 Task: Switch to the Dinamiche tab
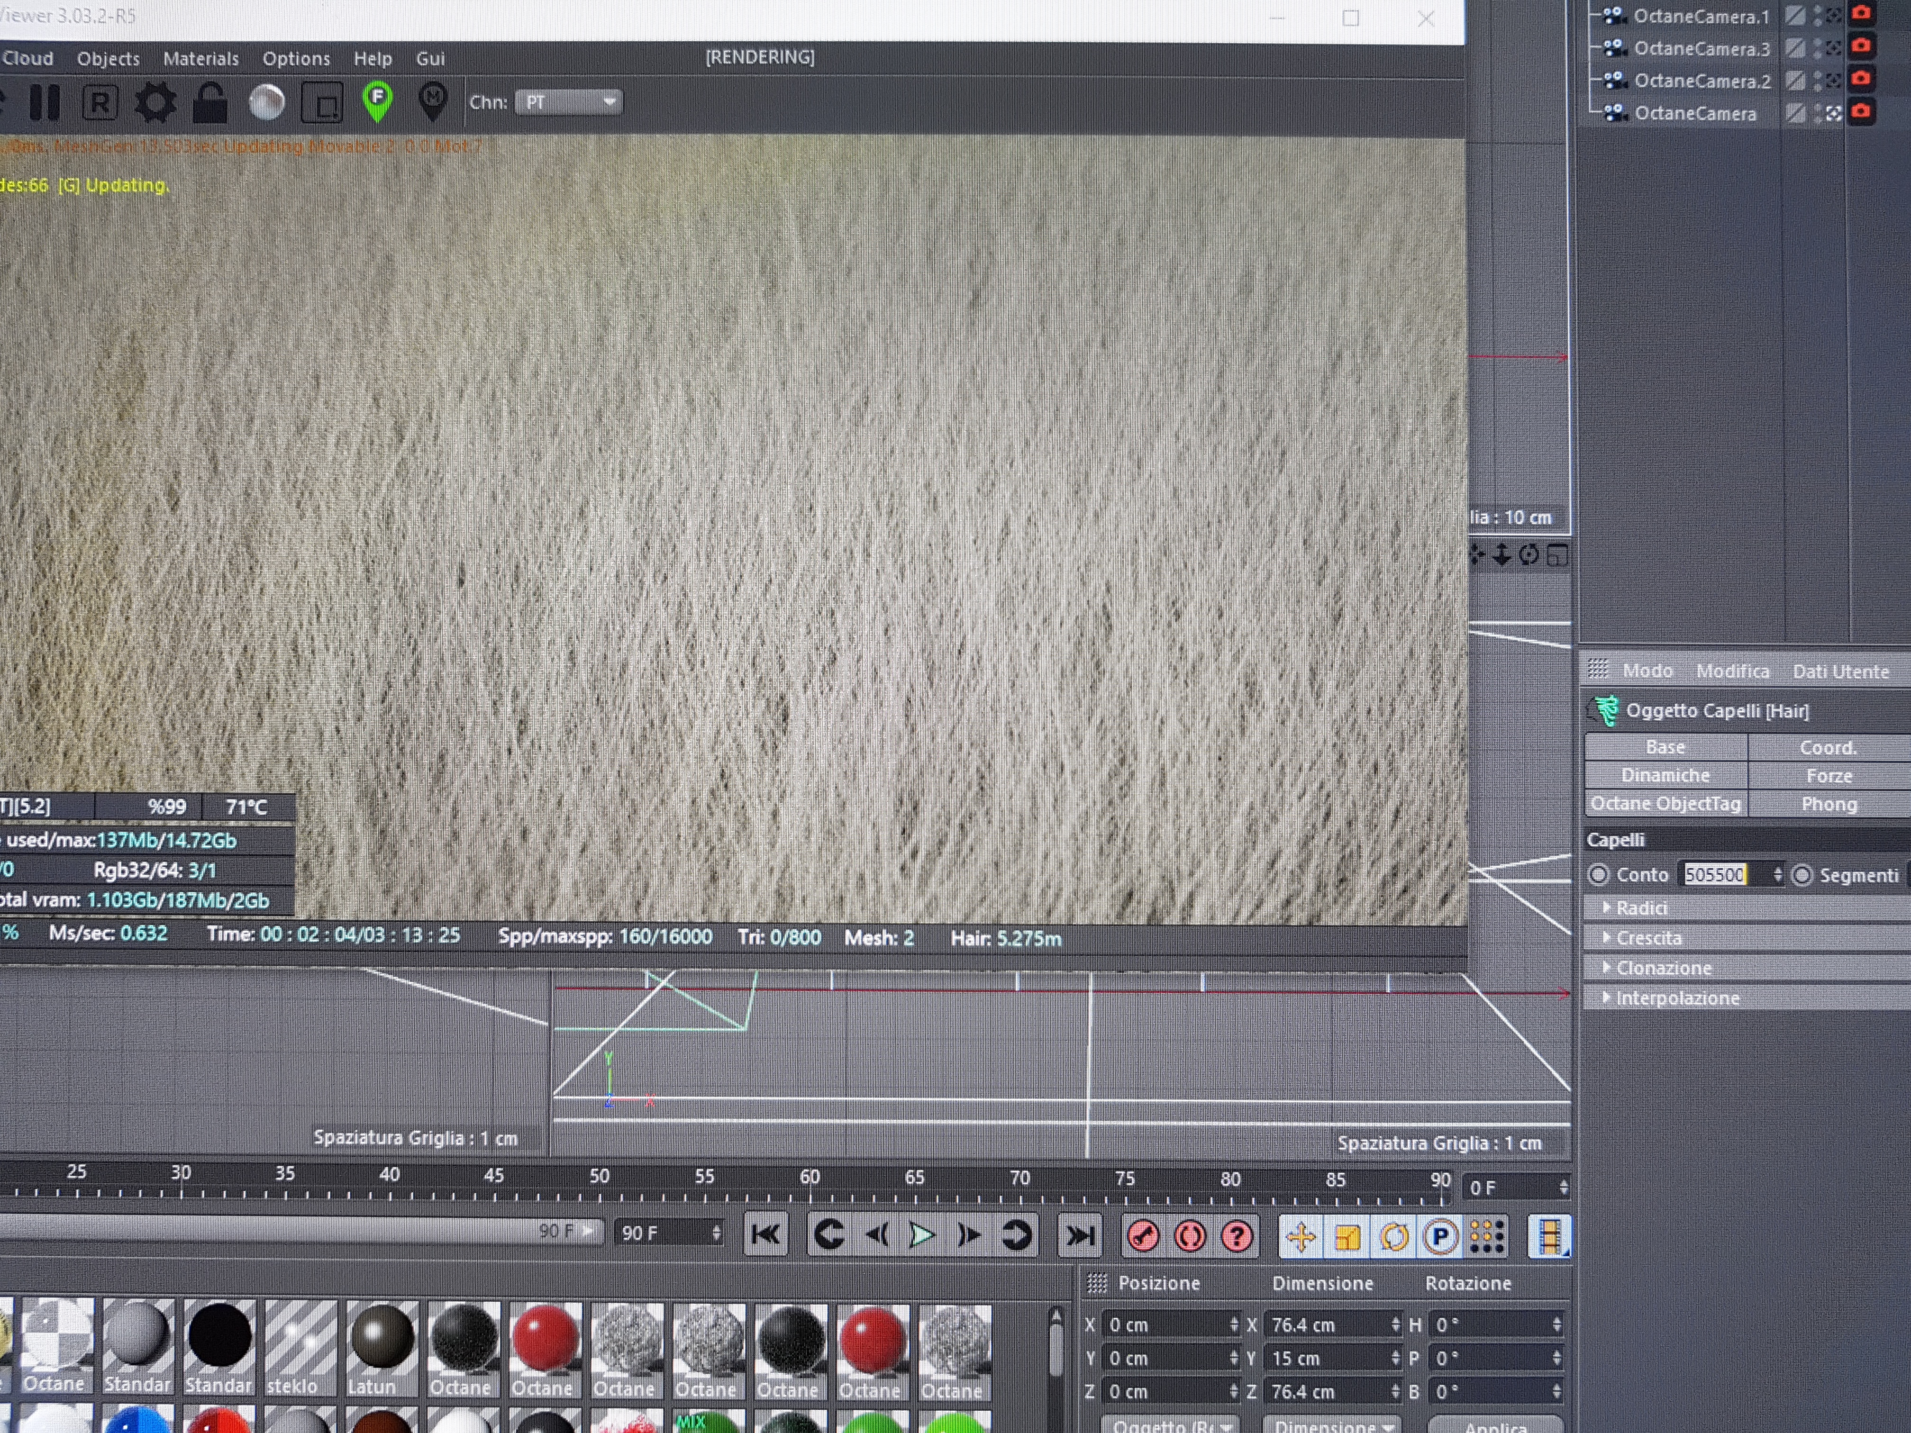tap(1665, 775)
